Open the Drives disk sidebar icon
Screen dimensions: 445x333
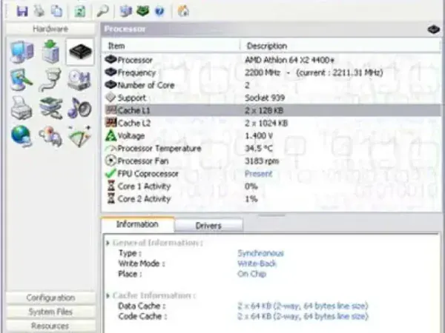pos(79,80)
